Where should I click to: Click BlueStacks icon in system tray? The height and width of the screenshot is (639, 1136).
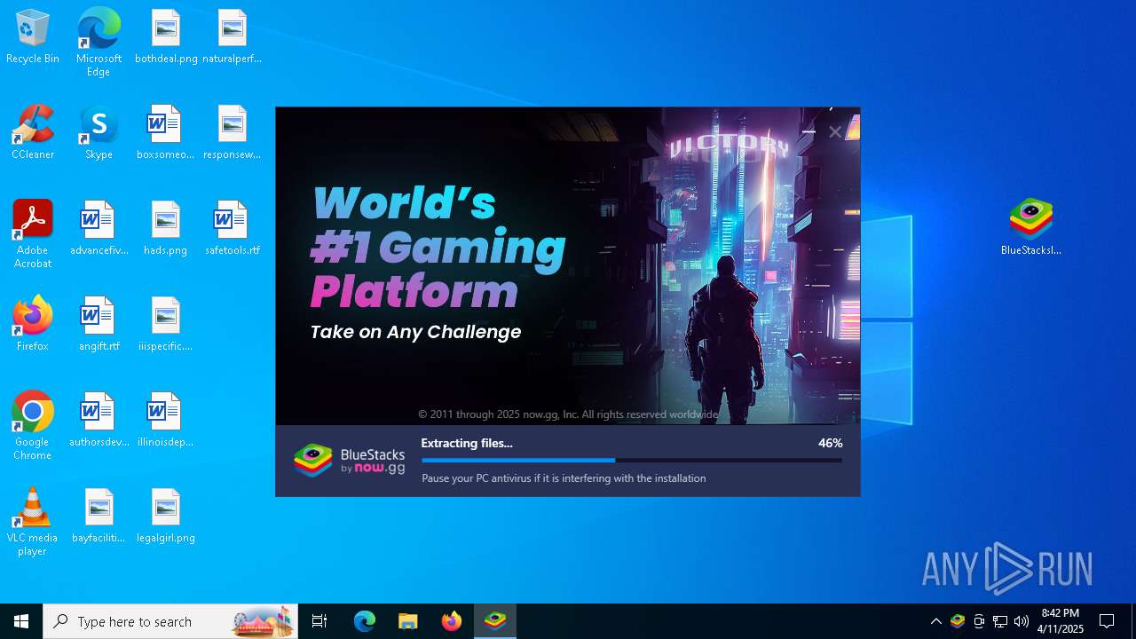(958, 621)
